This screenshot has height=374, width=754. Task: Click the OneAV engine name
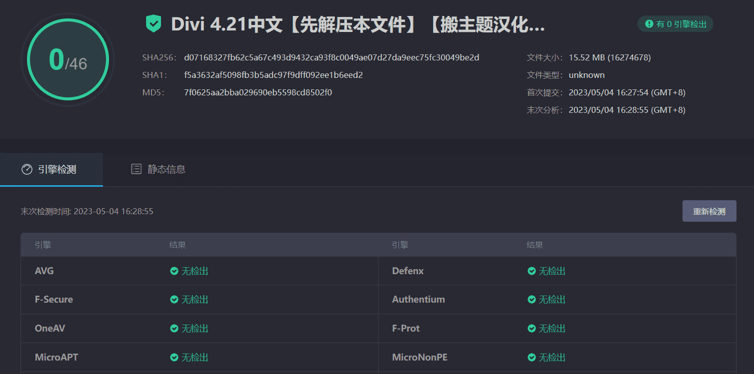point(50,328)
